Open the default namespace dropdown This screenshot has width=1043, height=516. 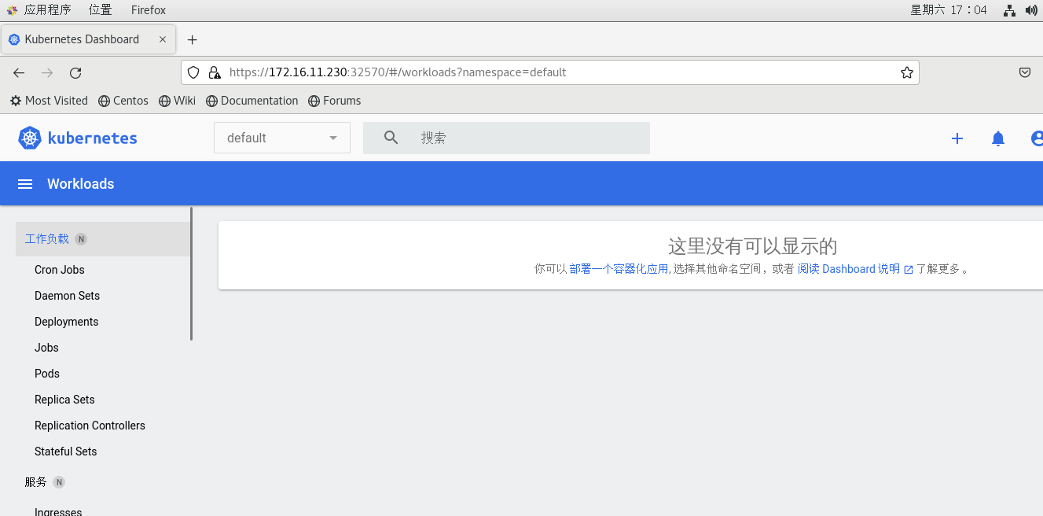[282, 138]
